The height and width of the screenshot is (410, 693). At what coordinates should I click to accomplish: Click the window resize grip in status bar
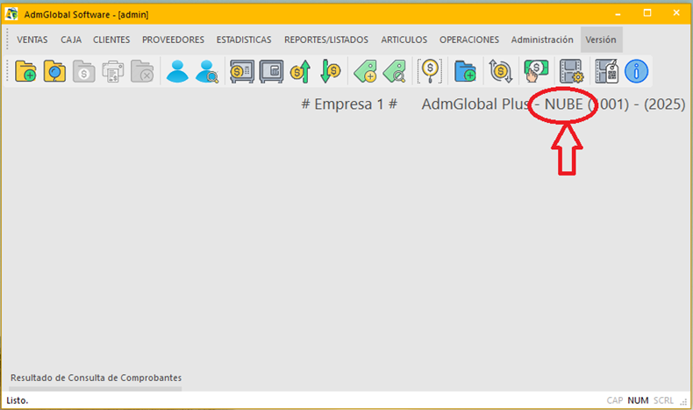click(683, 401)
